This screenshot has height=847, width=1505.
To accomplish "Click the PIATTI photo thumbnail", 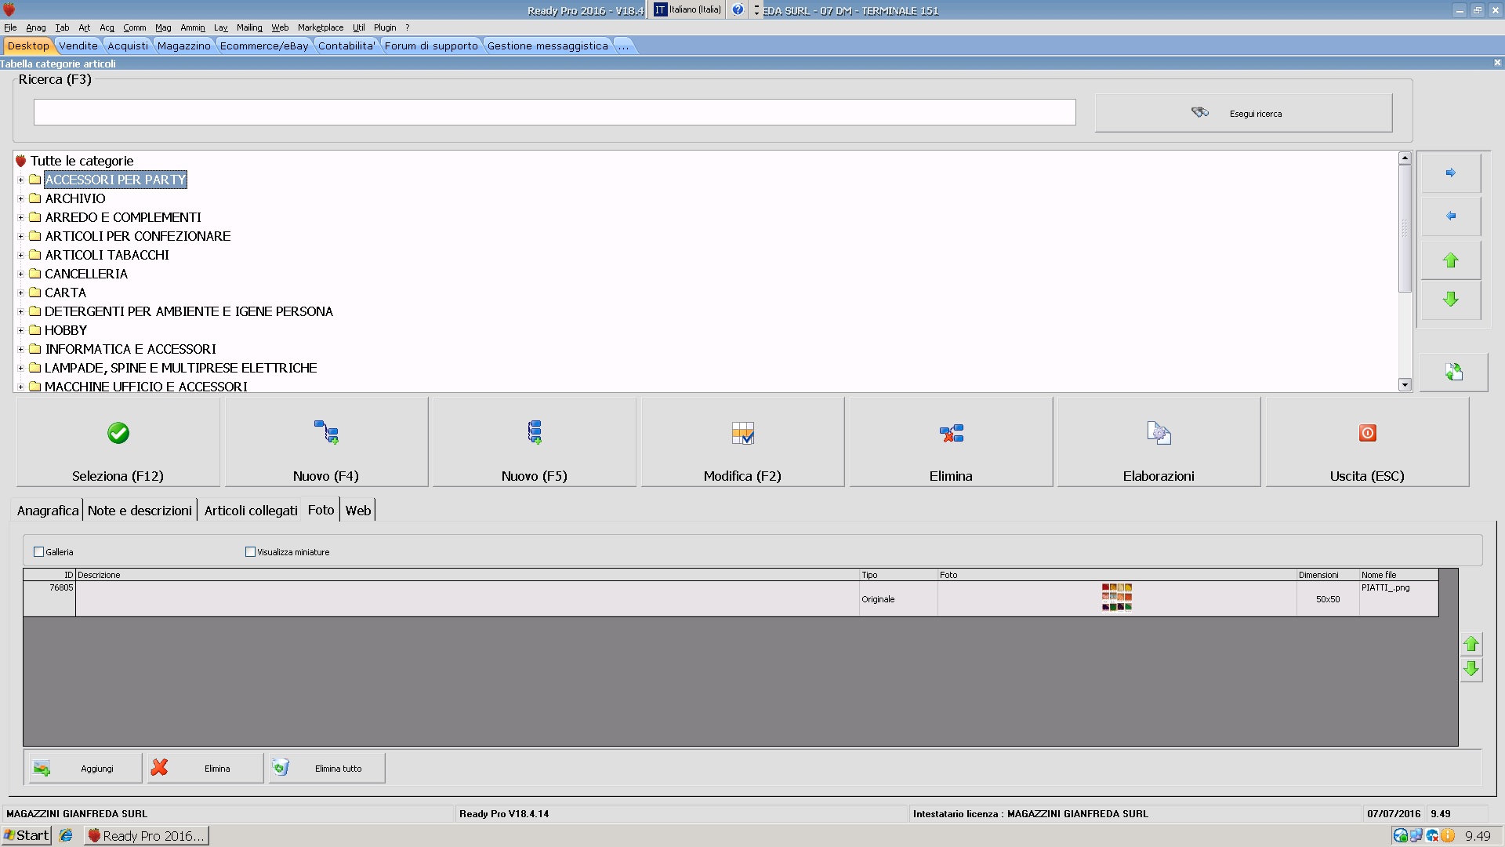I will tap(1117, 597).
